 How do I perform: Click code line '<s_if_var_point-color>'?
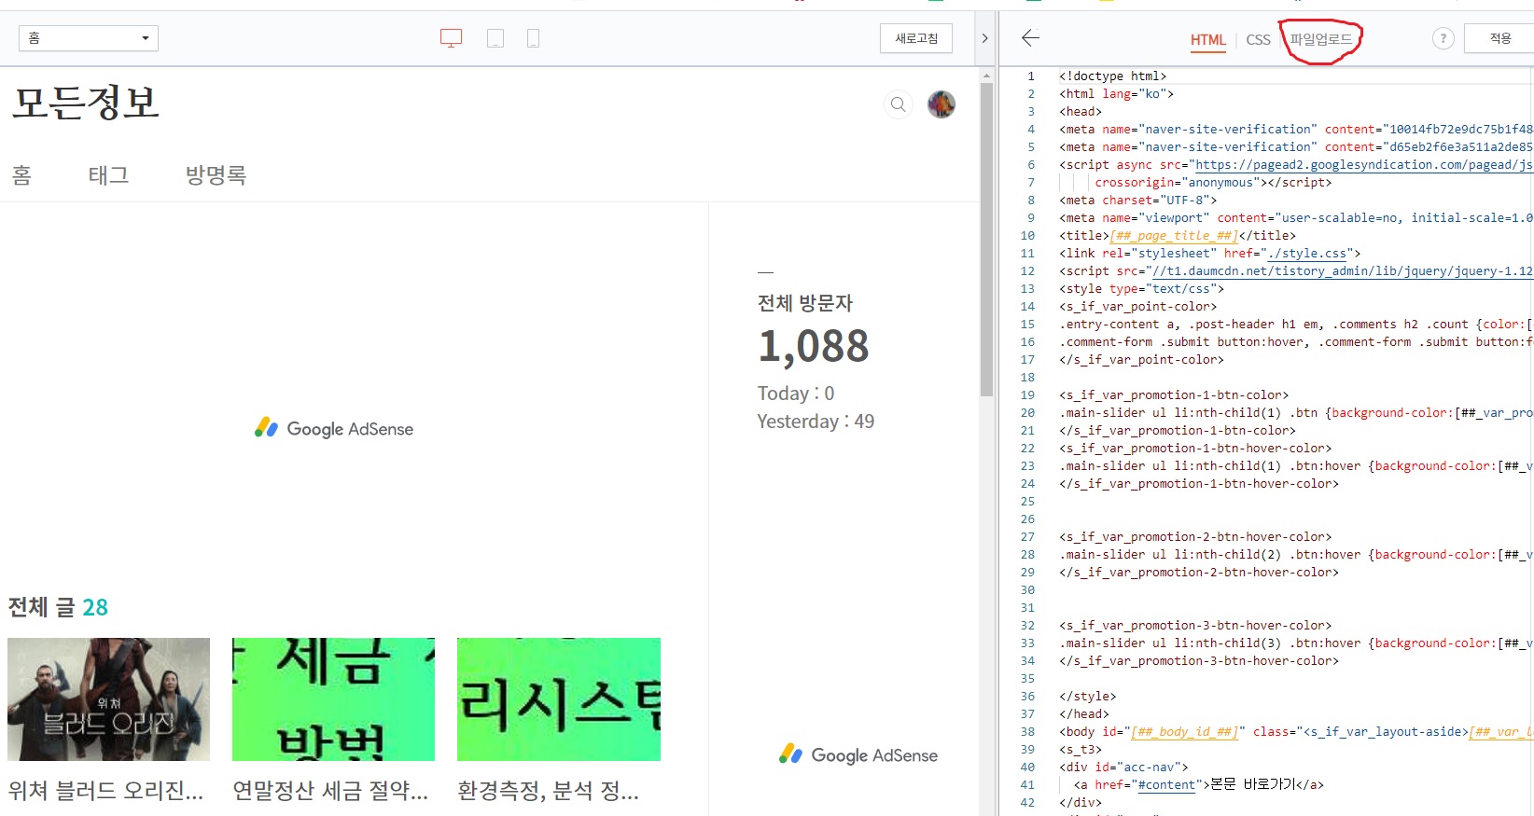coord(1137,307)
